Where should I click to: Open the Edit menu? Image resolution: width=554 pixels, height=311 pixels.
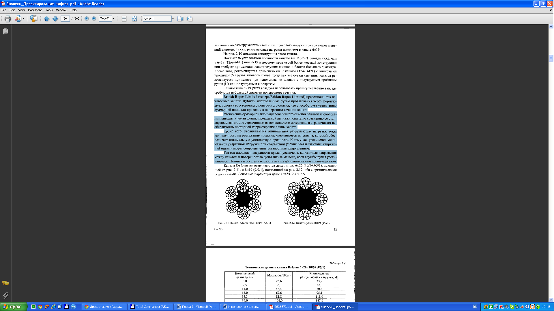(12, 10)
